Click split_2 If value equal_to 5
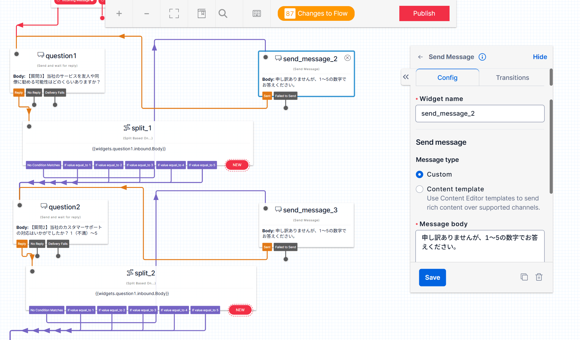This screenshot has width=580, height=340. 205,310
